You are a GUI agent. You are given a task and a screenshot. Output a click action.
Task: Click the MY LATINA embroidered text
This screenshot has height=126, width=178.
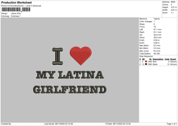(69, 75)
